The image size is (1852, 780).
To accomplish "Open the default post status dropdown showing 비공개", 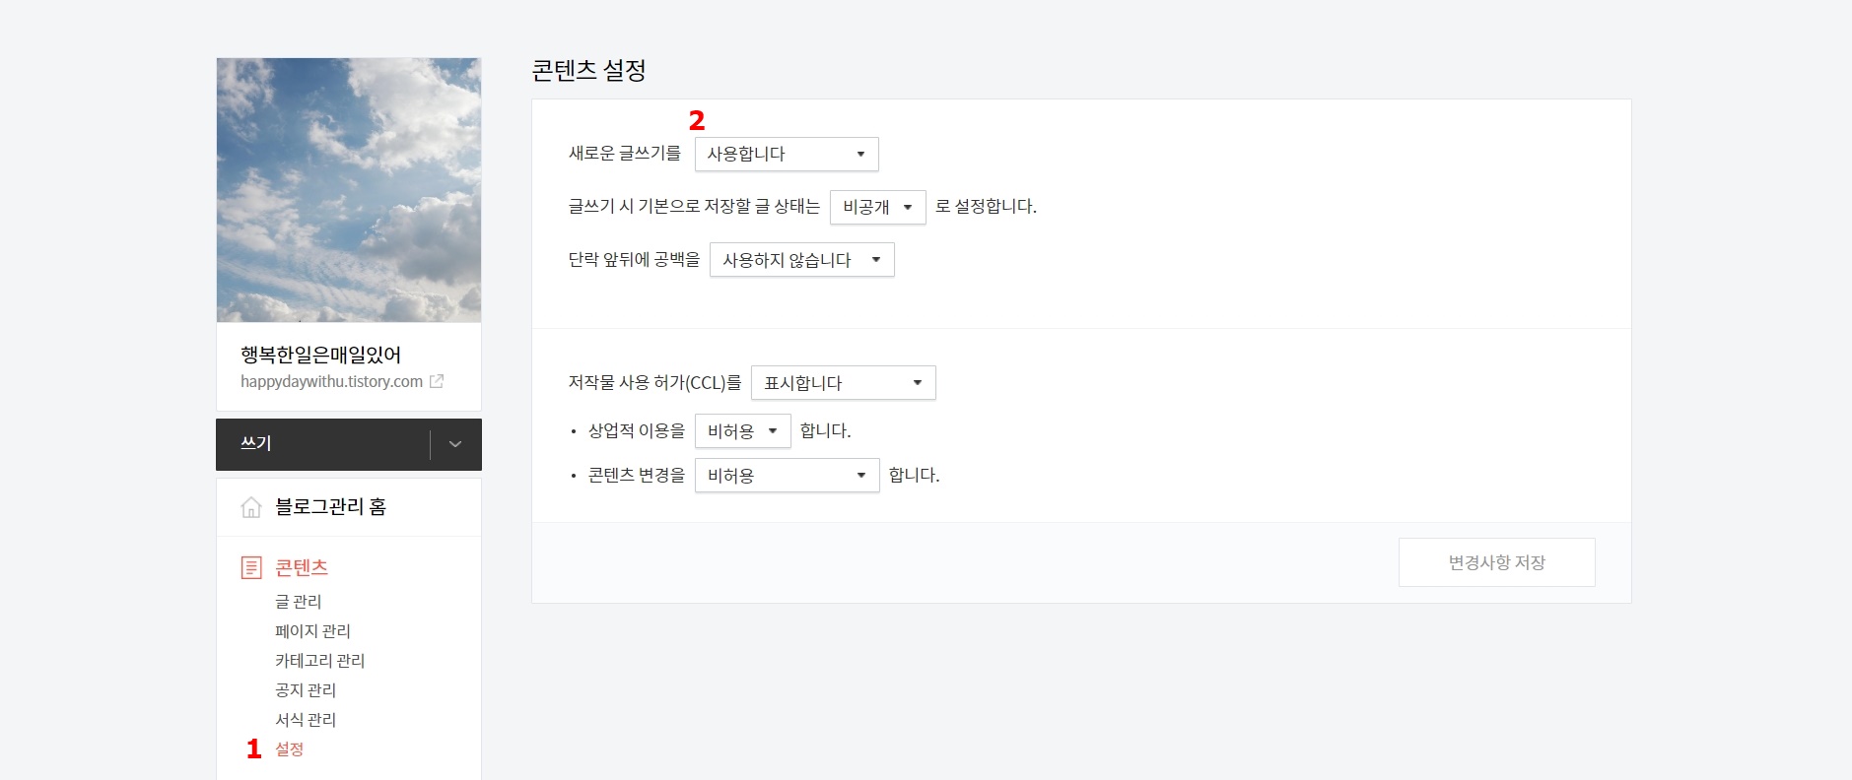I will point(877,207).
